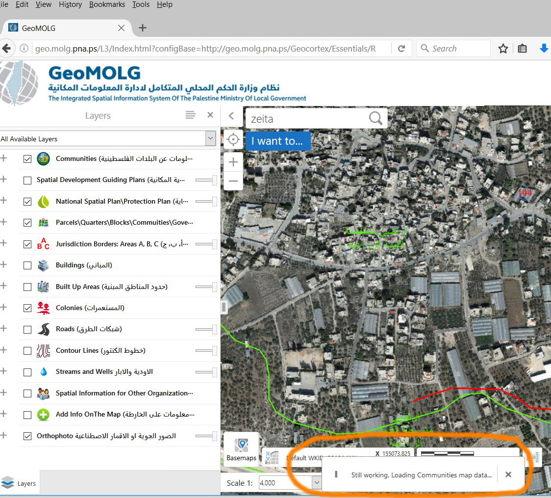Dismiss the Still working notification
551x498 pixels.
pyautogui.click(x=508, y=474)
